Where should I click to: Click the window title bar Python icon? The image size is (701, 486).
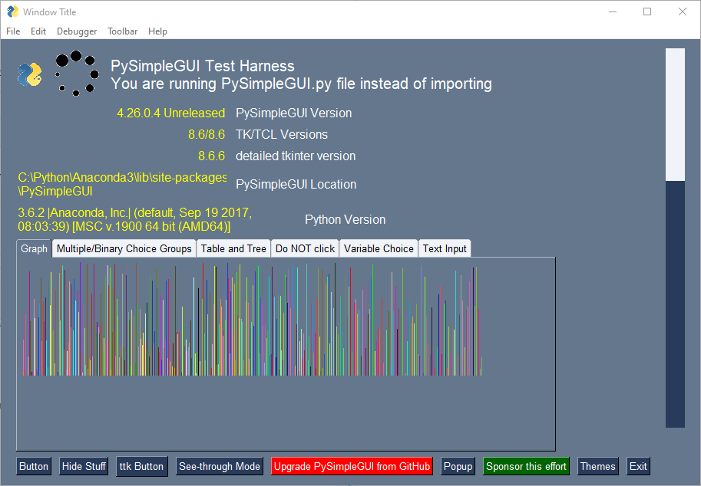[13, 12]
